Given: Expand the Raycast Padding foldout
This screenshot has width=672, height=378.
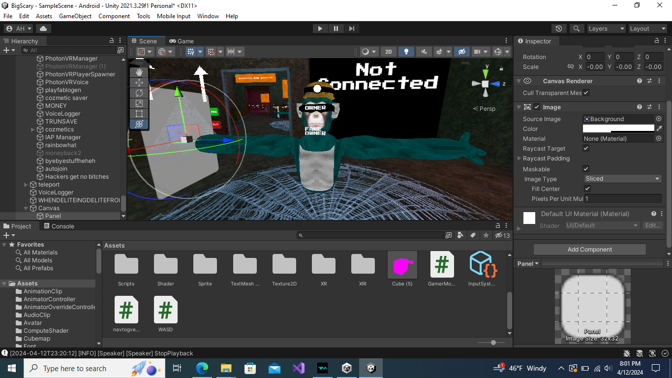Looking at the screenshot, I should pyautogui.click(x=519, y=158).
